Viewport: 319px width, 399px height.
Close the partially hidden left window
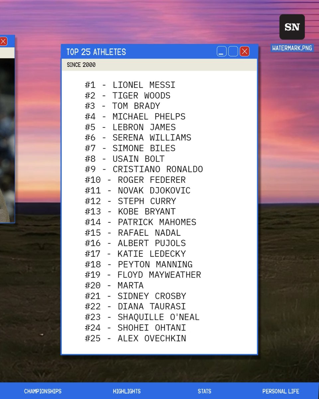[3, 41]
